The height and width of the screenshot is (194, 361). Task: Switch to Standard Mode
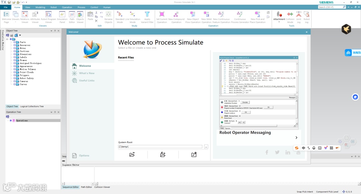click(x=120, y=17)
